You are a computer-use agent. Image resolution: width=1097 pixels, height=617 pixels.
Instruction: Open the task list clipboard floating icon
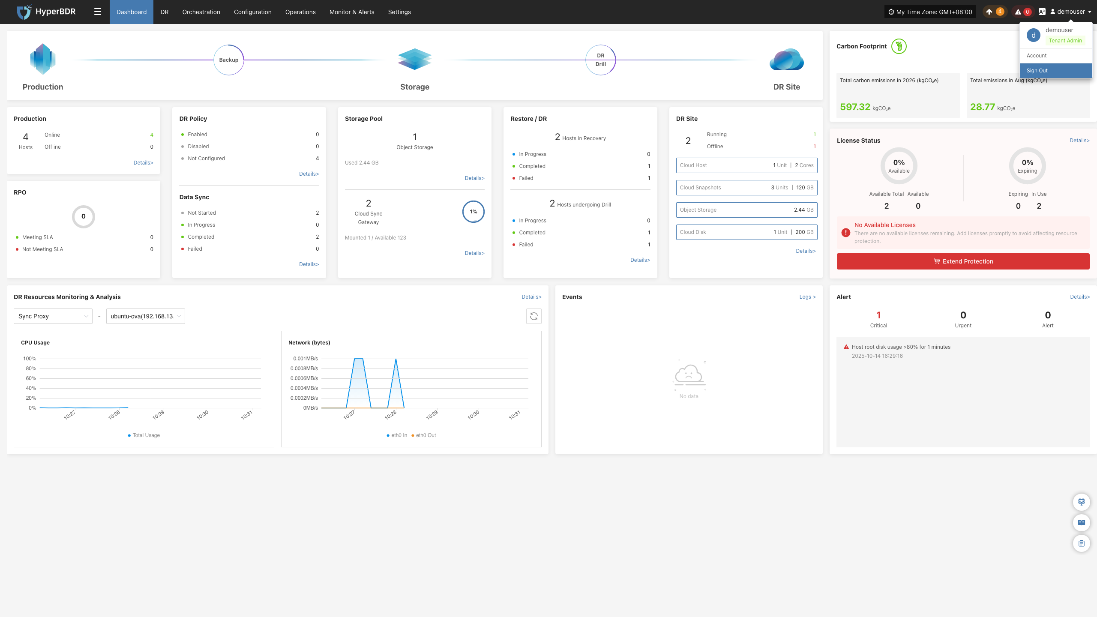(1082, 543)
